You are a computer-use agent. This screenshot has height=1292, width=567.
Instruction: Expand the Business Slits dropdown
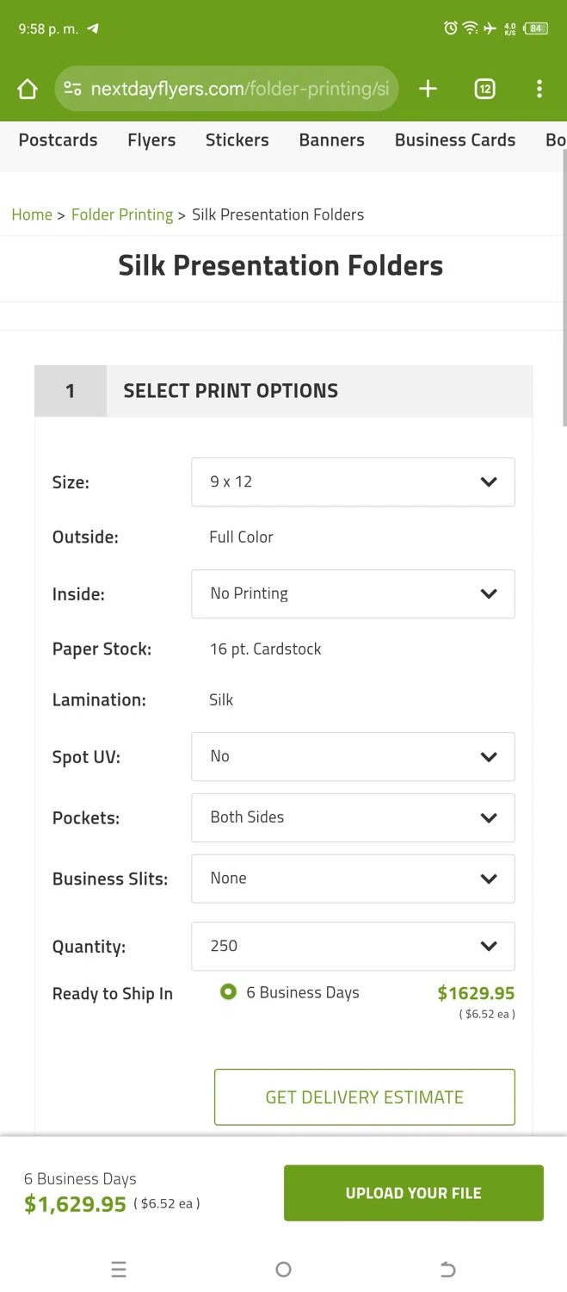pyautogui.click(x=353, y=879)
